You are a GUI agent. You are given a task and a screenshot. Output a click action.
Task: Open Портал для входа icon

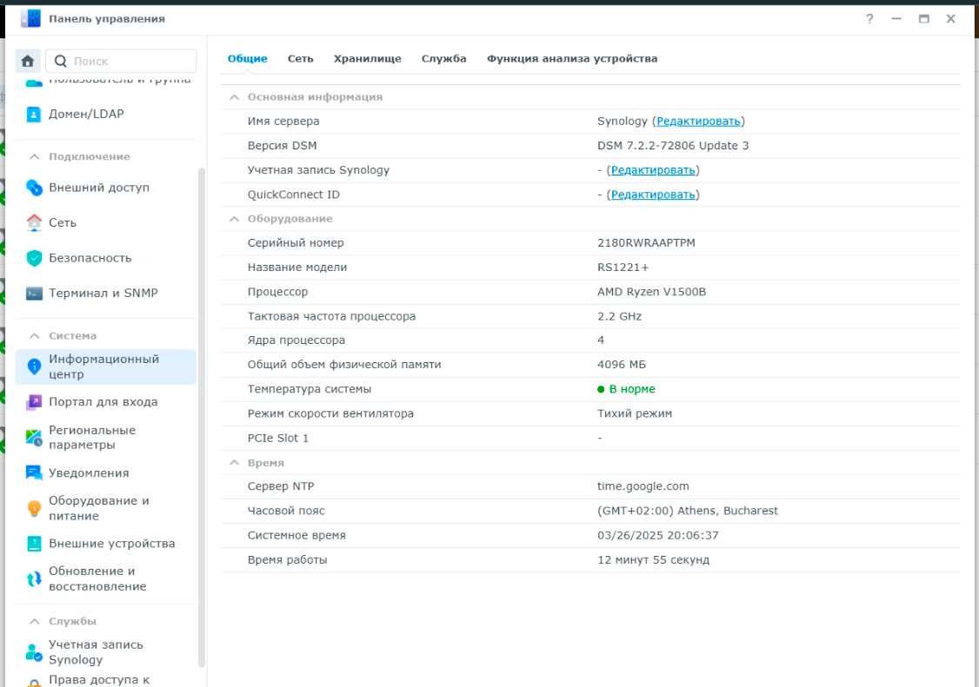[x=34, y=402]
